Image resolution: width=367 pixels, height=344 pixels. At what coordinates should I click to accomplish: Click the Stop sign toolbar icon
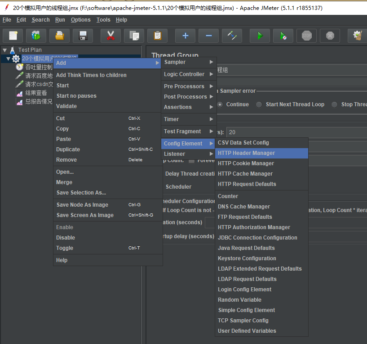[307, 36]
